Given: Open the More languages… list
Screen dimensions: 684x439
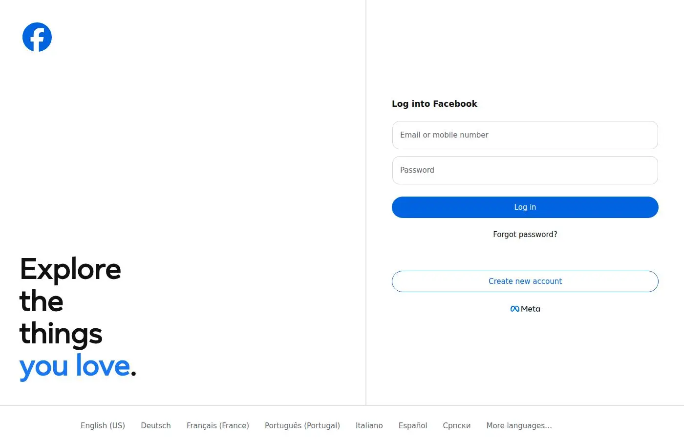Looking at the screenshot, I should coord(519,425).
